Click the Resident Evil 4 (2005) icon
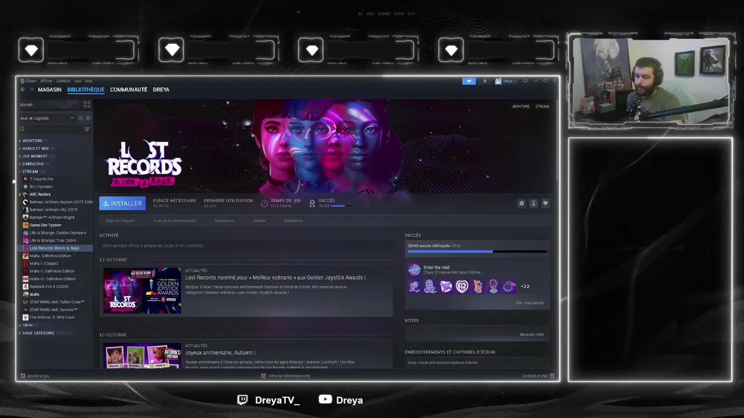 tap(26, 286)
